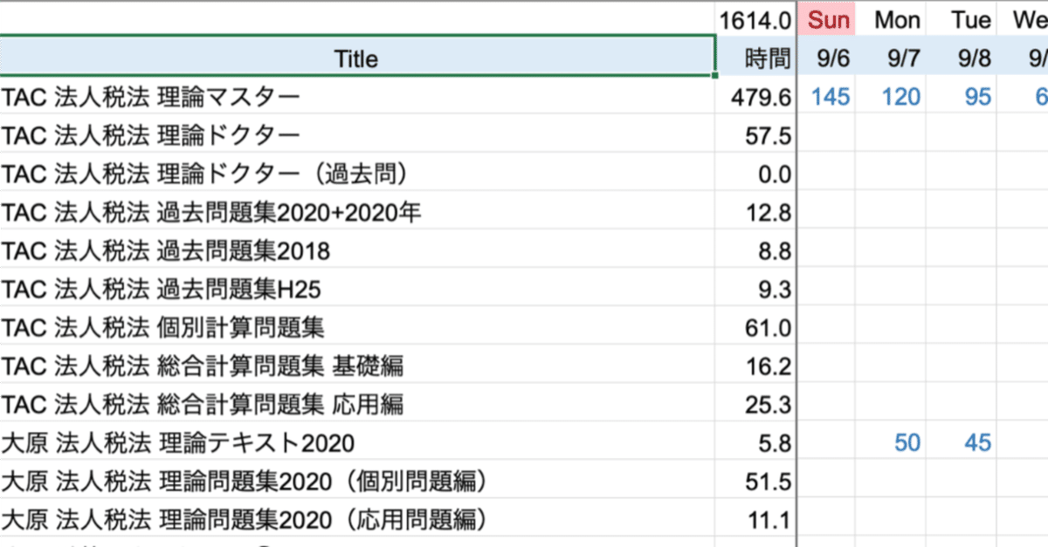Select the Monday value 120
Image resolution: width=1048 pixels, height=547 pixels.
point(891,96)
